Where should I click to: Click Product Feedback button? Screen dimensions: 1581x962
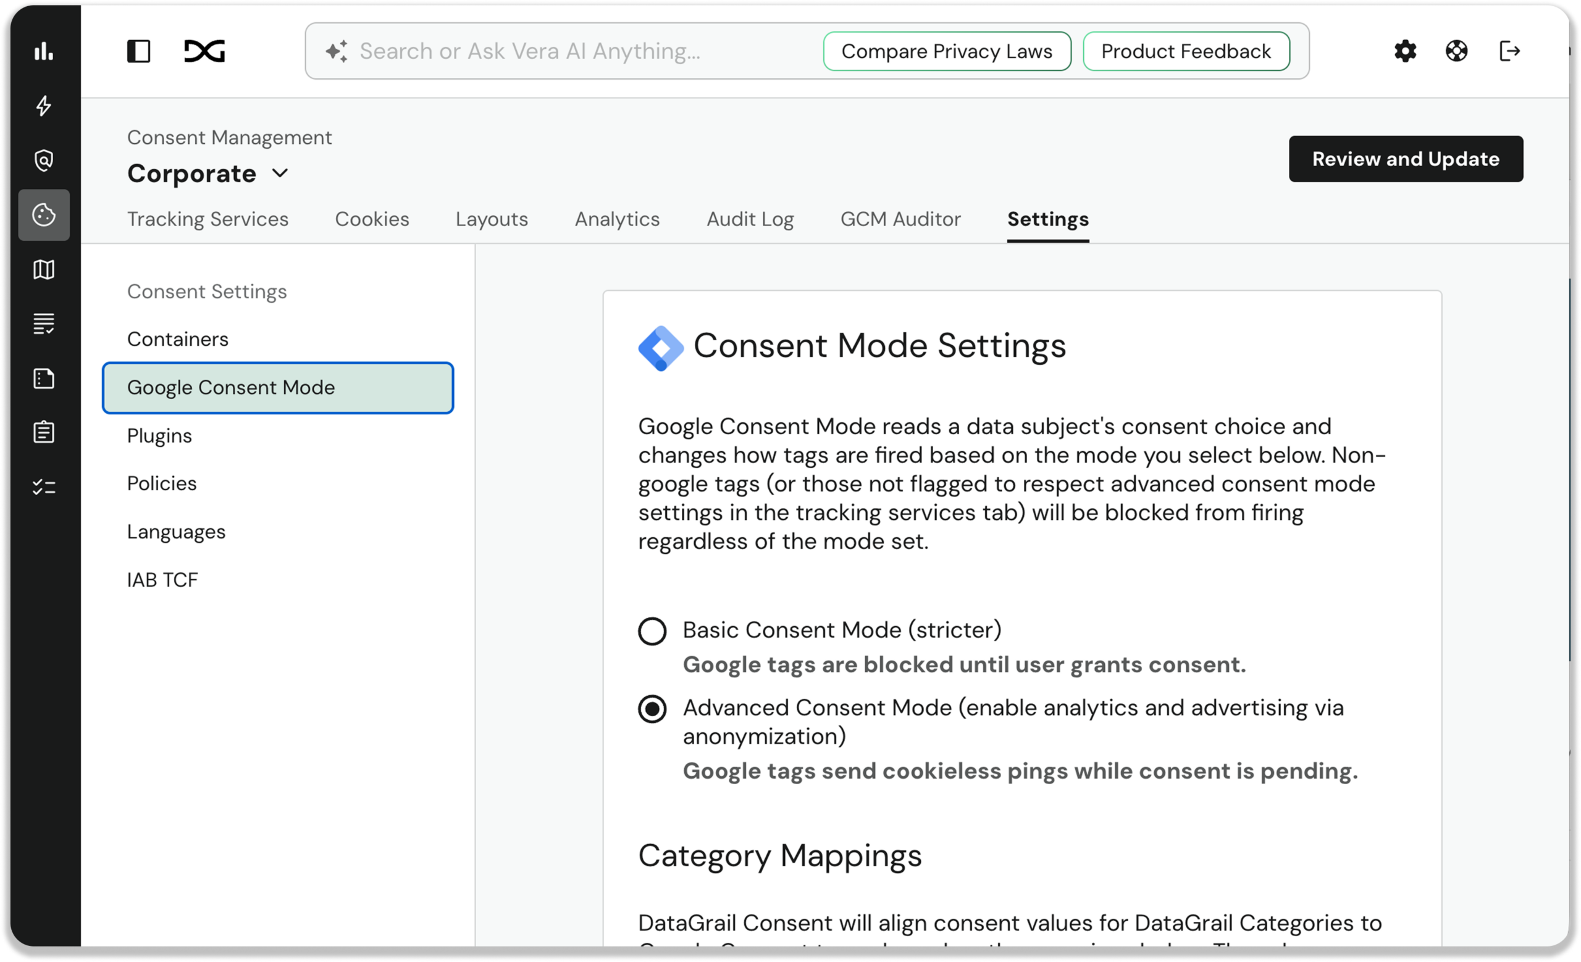1186,51
